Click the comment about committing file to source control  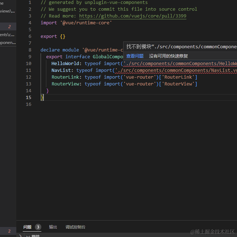coord(119,9)
